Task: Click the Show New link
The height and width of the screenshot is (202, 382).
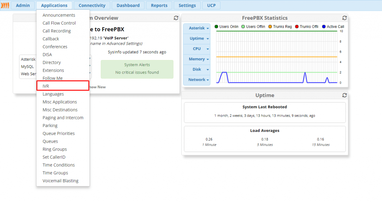Action: pos(97,87)
